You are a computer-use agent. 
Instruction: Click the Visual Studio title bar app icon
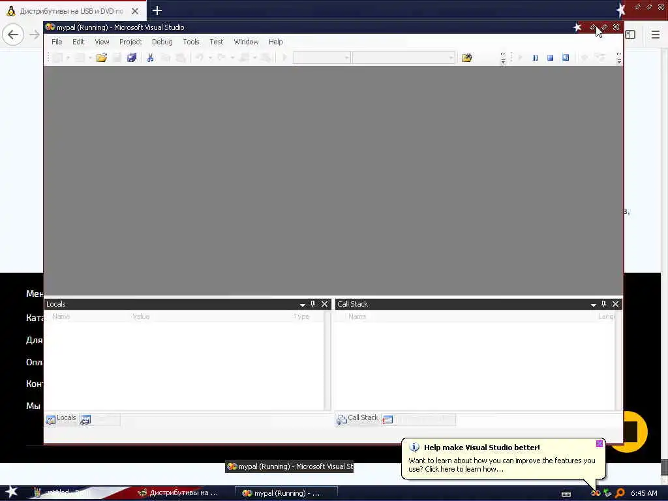[x=50, y=27]
